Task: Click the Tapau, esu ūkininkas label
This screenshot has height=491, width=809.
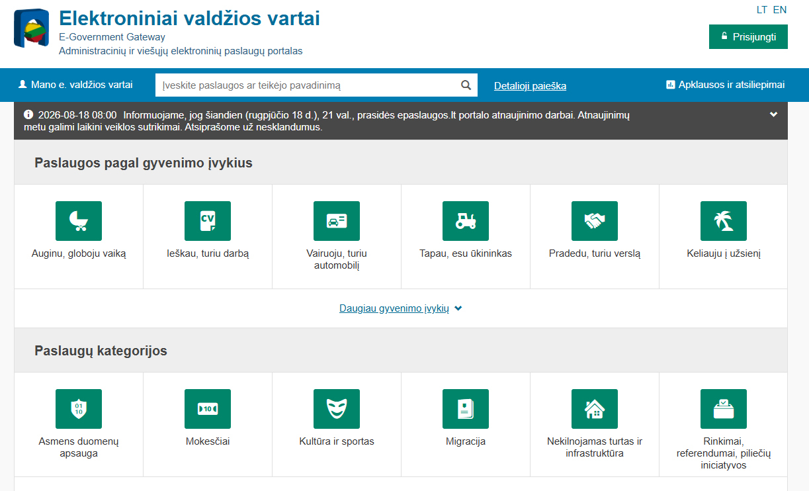Action: pyautogui.click(x=466, y=253)
